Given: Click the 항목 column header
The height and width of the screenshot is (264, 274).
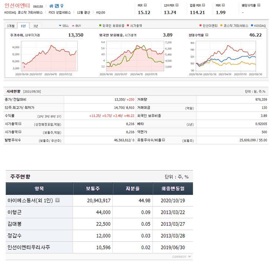Looking at the screenshot, I should pyautogui.click(x=39, y=189).
